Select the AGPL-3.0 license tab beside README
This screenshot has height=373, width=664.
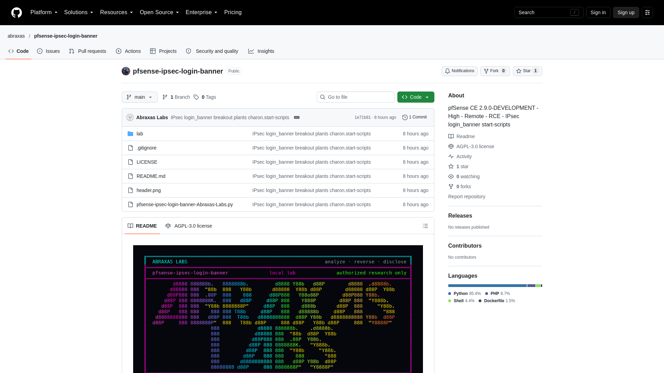189,226
